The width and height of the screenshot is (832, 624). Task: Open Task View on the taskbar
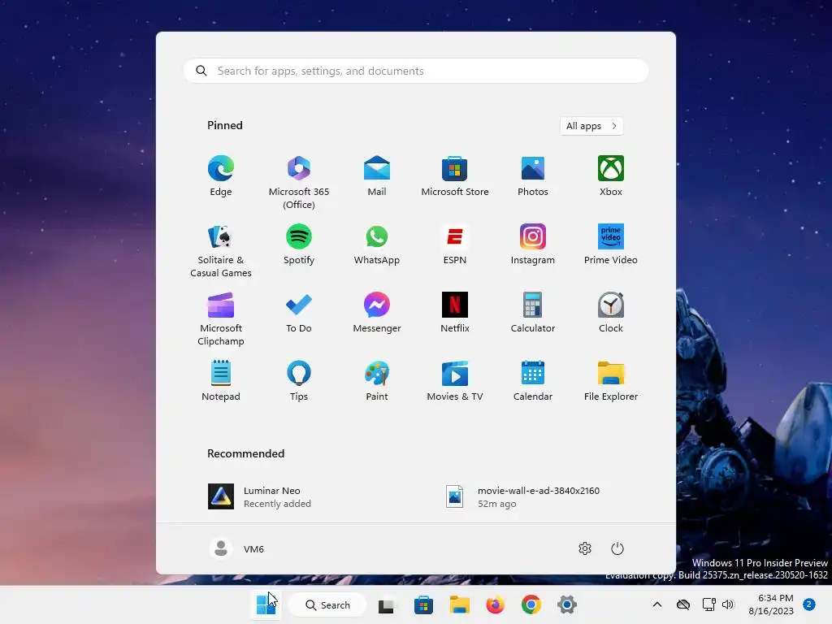point(386,604)
